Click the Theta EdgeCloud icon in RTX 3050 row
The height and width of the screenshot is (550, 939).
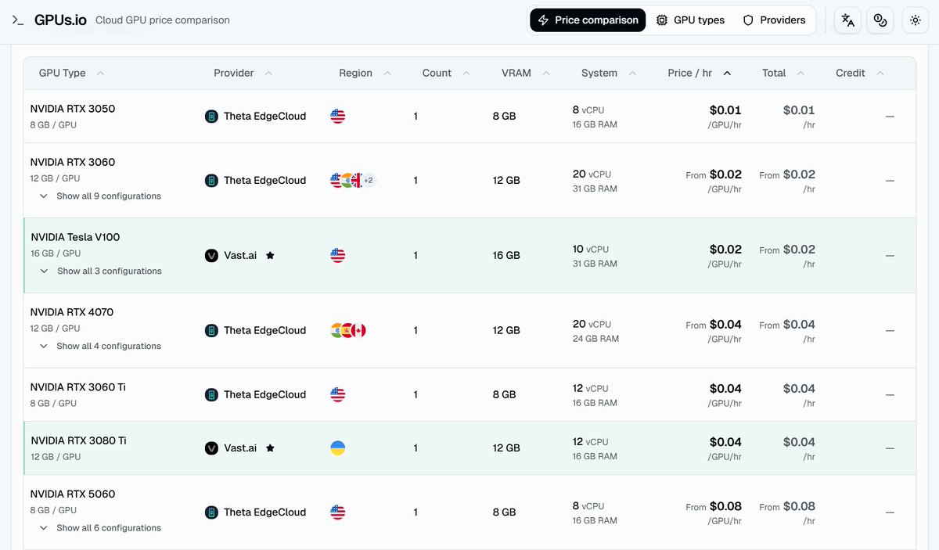pos(211,117)
